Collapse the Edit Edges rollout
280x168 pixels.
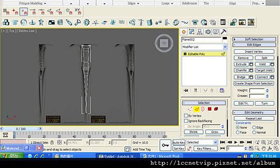[254, 45]
